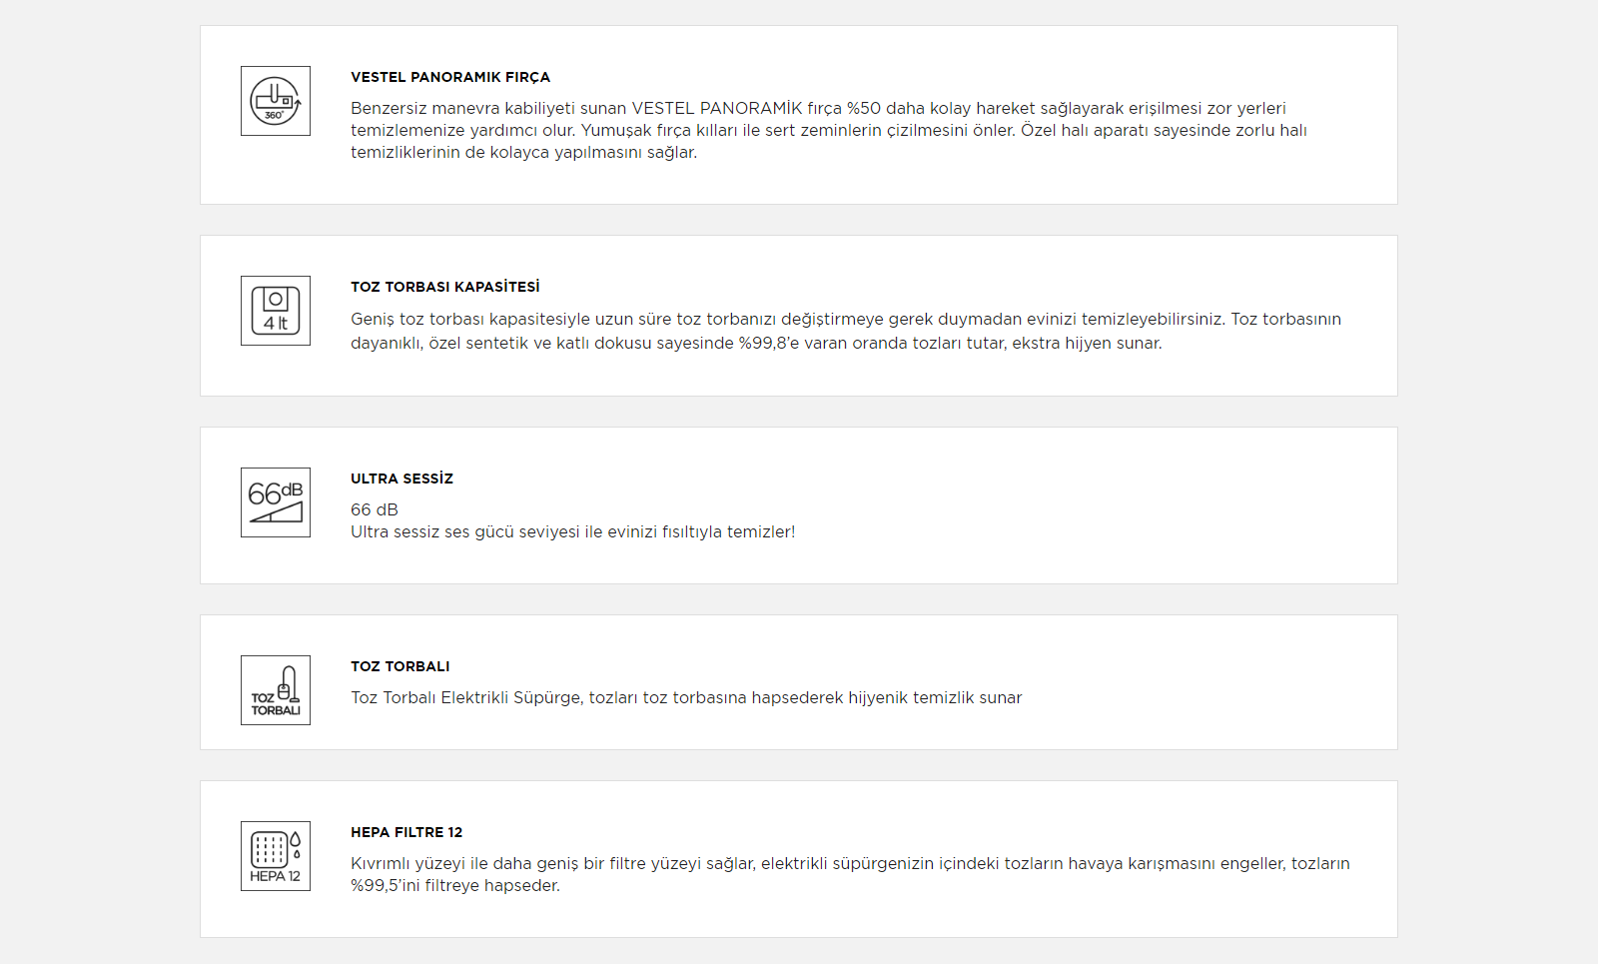Click the Toz Torbalı vacuum cleaner icon
The width and height of the screenshot is (1598, 964).
276,690
